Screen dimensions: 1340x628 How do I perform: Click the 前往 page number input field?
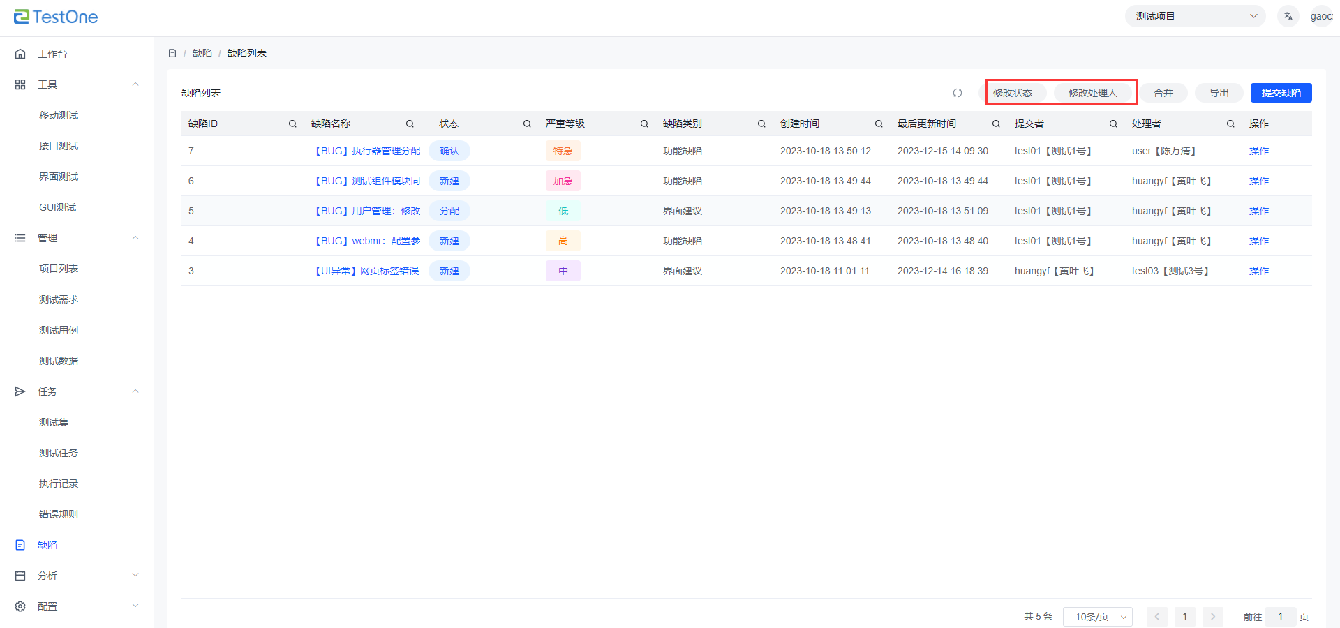click(1280, 617)
